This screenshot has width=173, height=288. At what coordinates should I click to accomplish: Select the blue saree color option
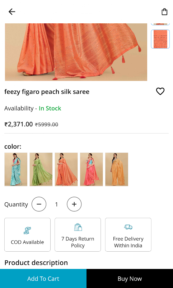[16, 169]
